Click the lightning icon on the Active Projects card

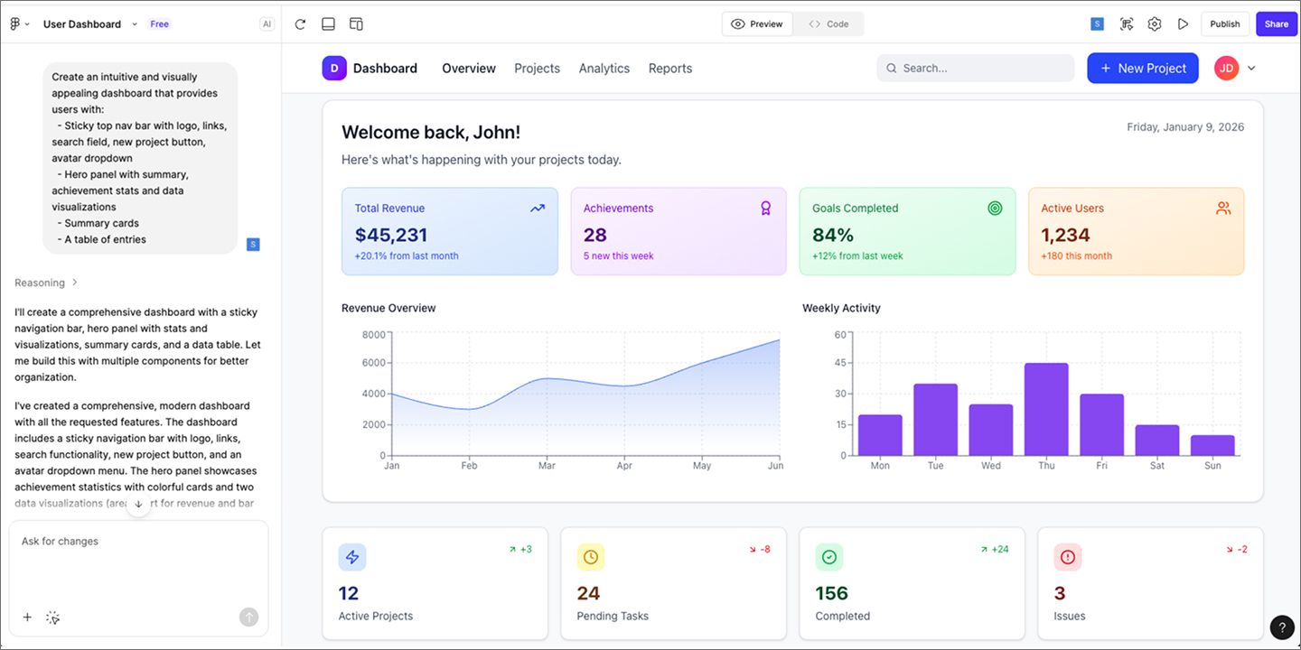click(x=352, y=557)
